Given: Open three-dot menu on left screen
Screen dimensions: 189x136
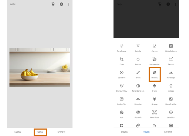Looking at the screenshot, I should point(69,4).
